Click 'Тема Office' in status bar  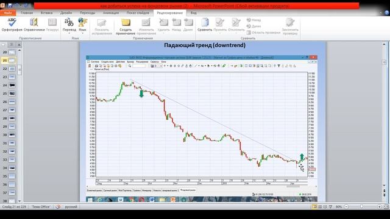point(41,207)
